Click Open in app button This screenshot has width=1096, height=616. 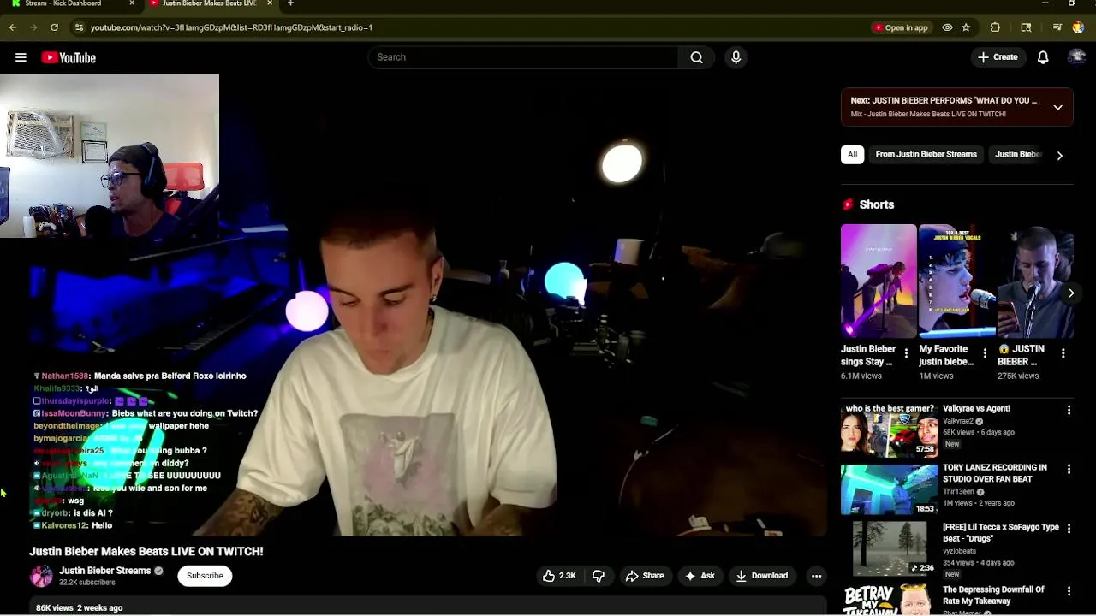point(900,27)
